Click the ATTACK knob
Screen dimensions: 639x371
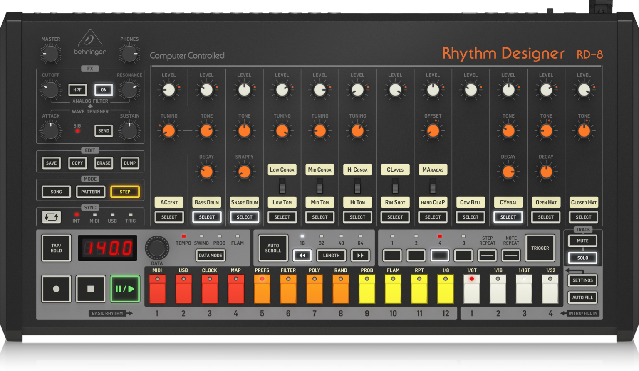pyautogui.click(x=50, y=130)
